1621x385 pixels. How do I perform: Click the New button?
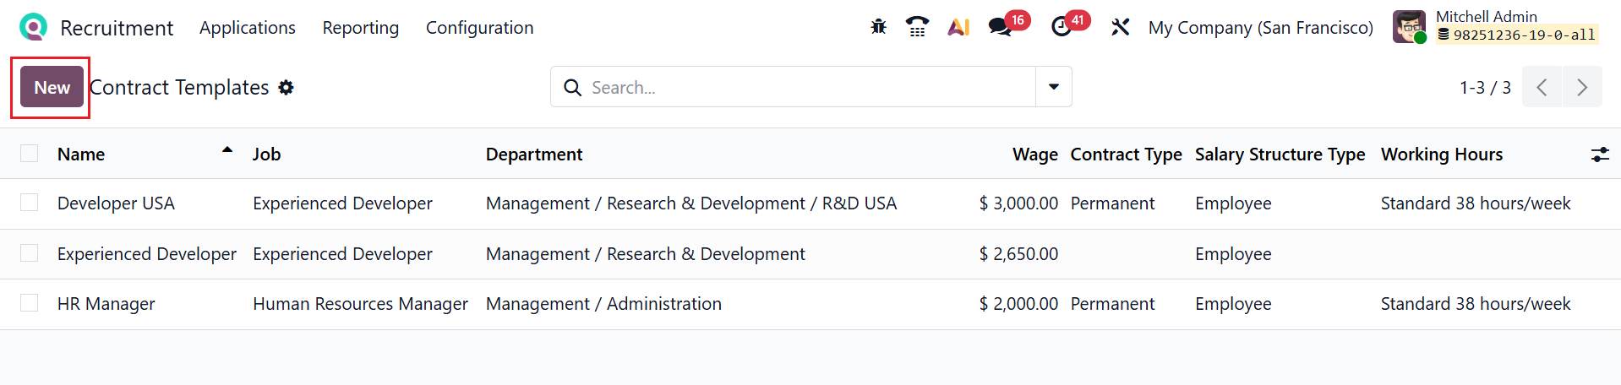click(x=52, y=87)
